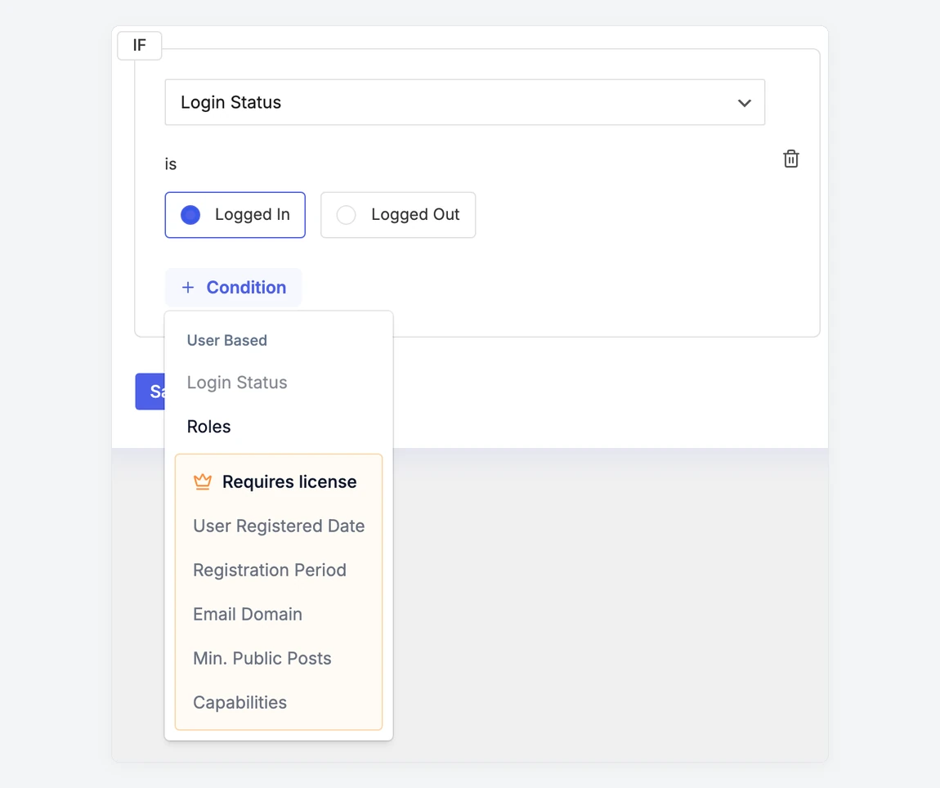Image resolution: width=940 pixels, height=788 pixels.
Task: Click the blue Save button
Action: coord(150,392)
